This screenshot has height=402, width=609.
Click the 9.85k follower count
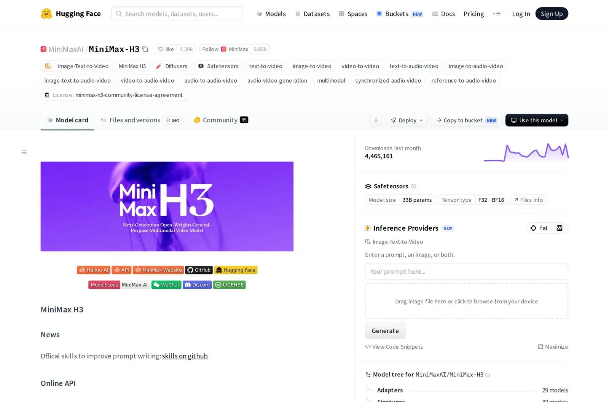pos(260,49)
